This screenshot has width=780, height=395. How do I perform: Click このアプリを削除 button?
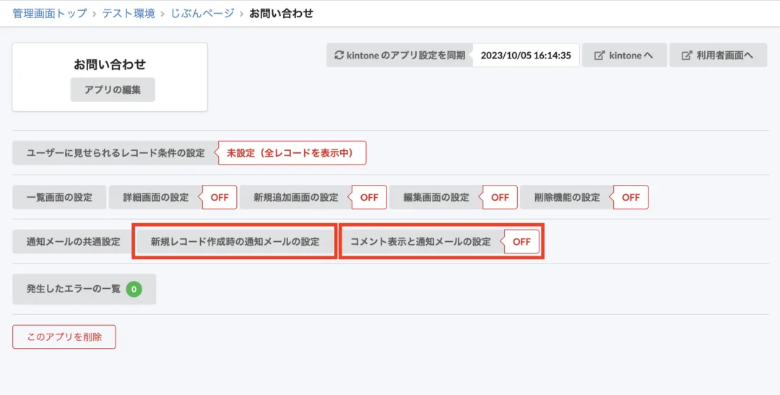click(x=64, y=337)
